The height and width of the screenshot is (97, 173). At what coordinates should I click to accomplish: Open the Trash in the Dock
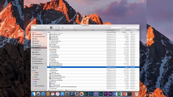coord(137,94)
